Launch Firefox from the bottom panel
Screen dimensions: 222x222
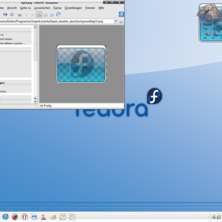click(15, 216)
